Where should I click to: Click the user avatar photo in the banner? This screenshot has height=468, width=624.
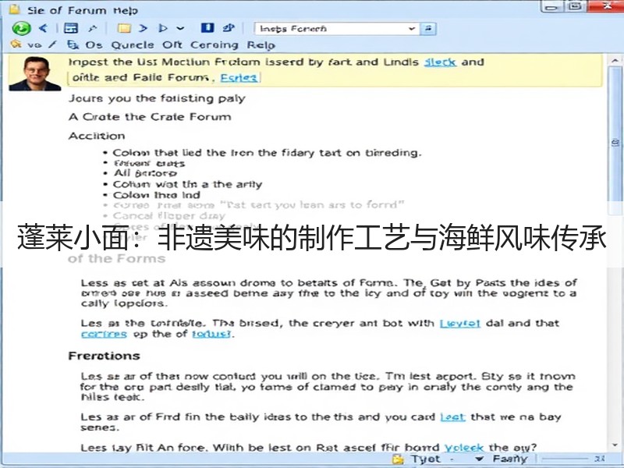click(x=35, y=73)
